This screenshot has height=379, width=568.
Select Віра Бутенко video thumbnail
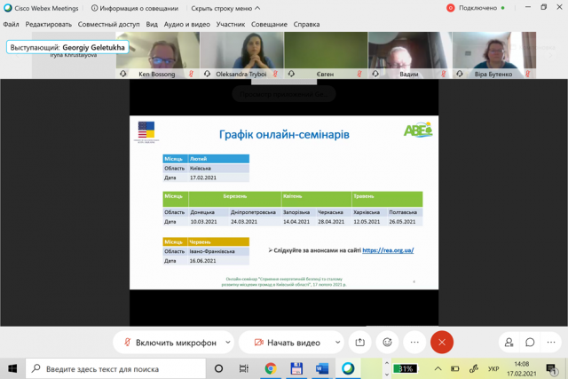point(493,55)
